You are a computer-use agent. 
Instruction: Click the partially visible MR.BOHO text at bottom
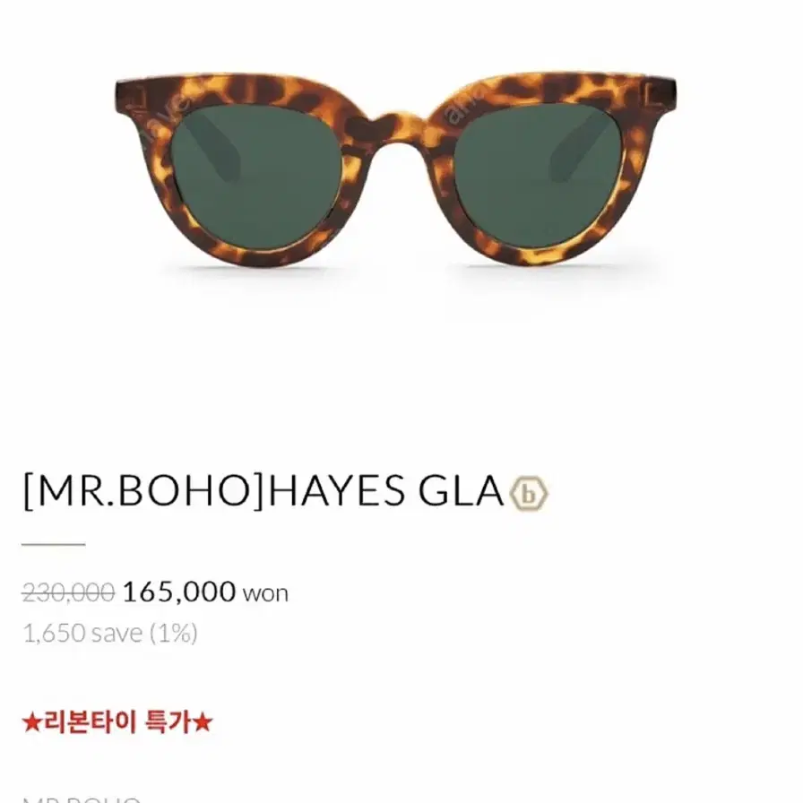[81, 799]
